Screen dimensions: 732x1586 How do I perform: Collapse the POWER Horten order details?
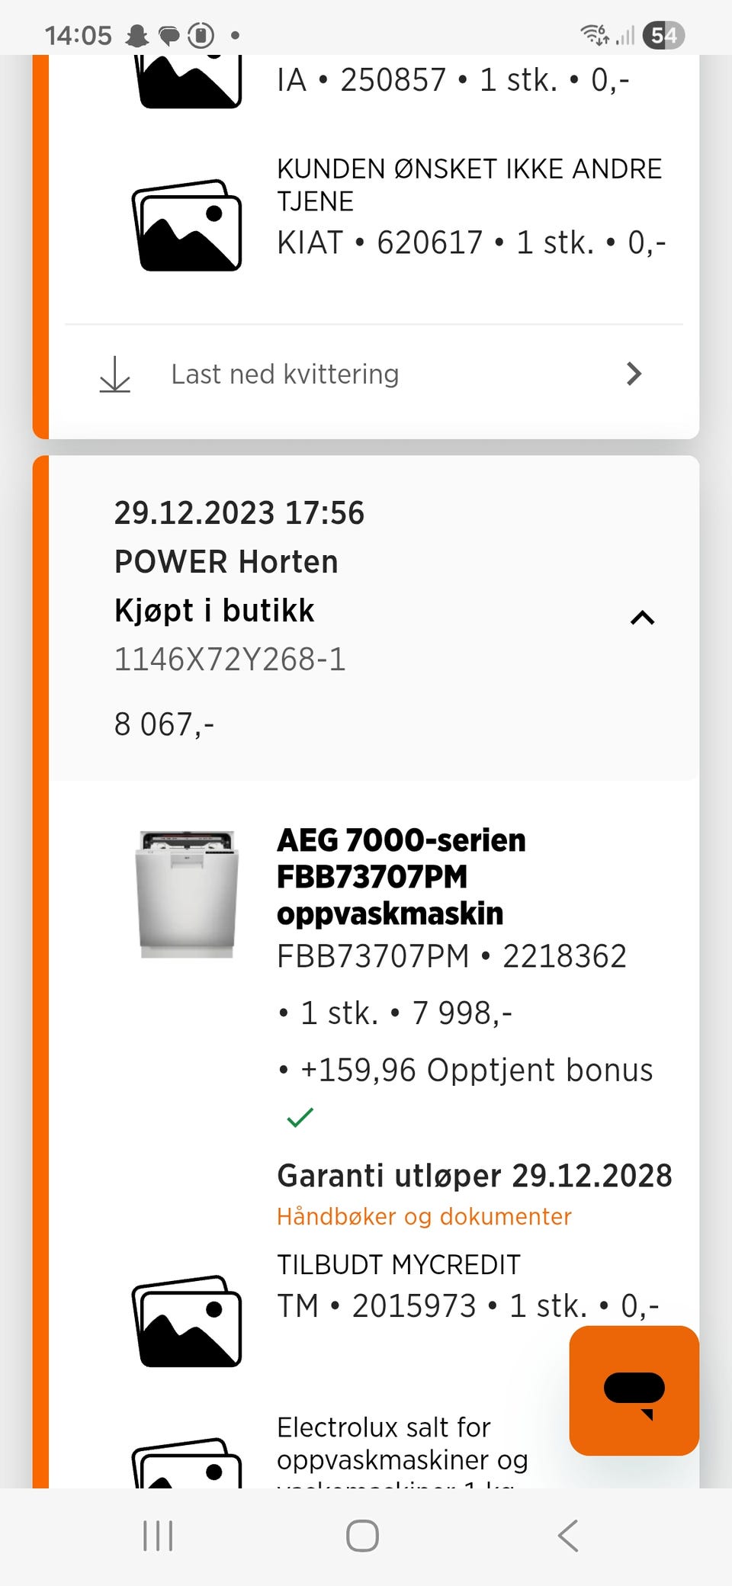tap(643, 618)
